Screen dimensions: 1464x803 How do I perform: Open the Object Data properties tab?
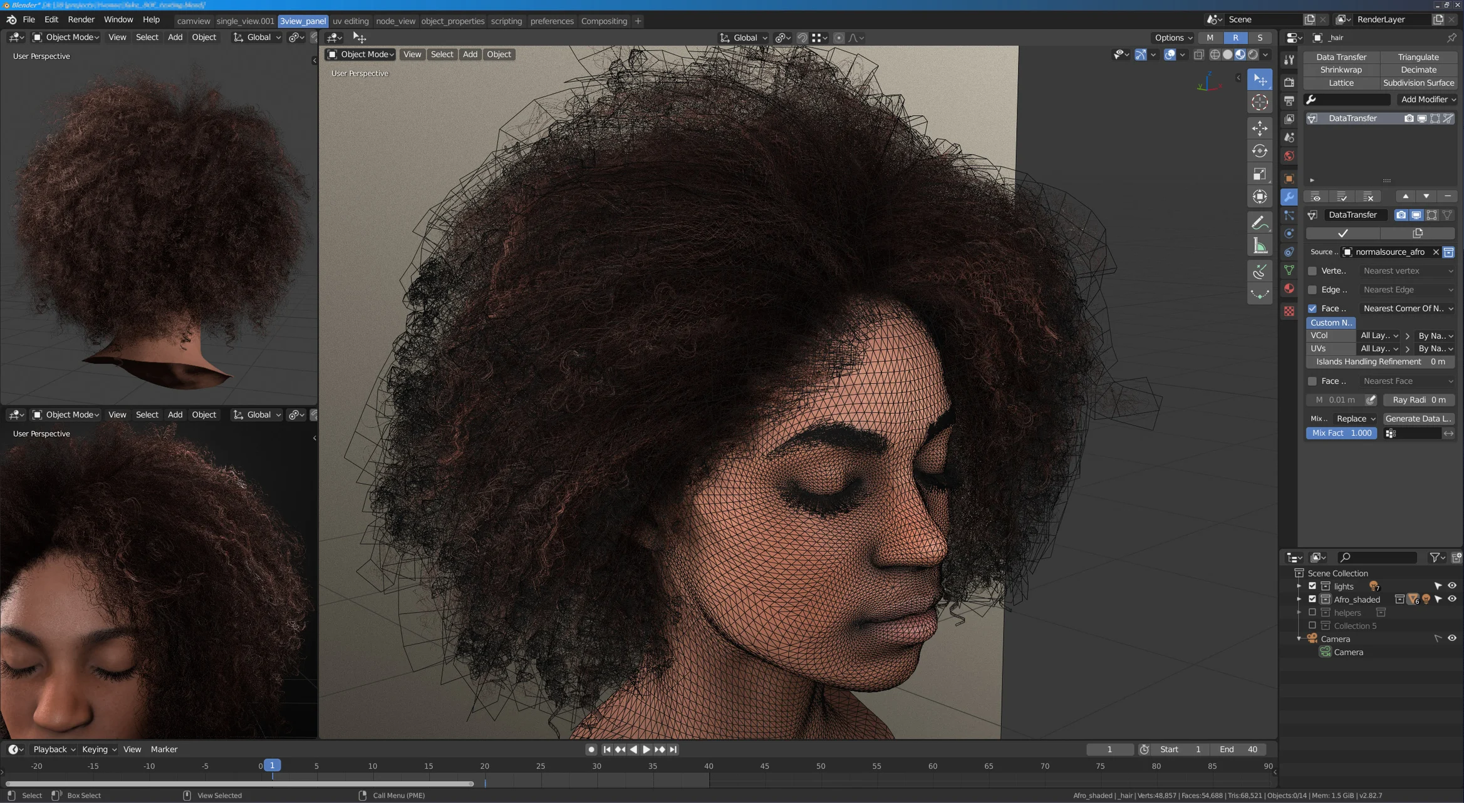[x=1289, y=270]
